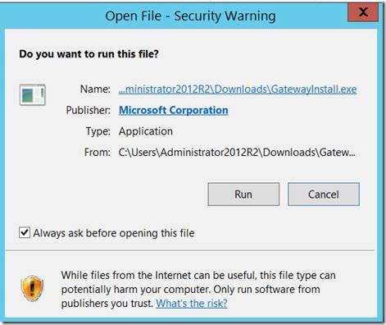Open the GatewayInstall.exe file name link
Viewport: 386px width, 325px height.
tap(238, 89)
